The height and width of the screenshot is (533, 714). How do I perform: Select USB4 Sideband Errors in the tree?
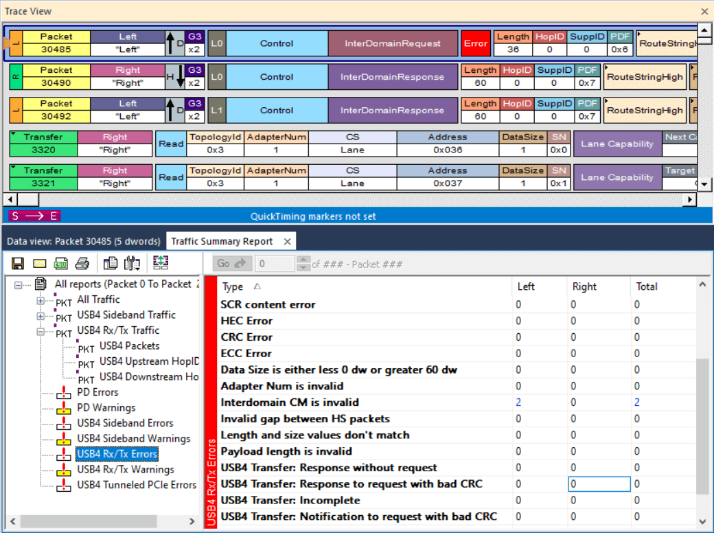(125, 423)
